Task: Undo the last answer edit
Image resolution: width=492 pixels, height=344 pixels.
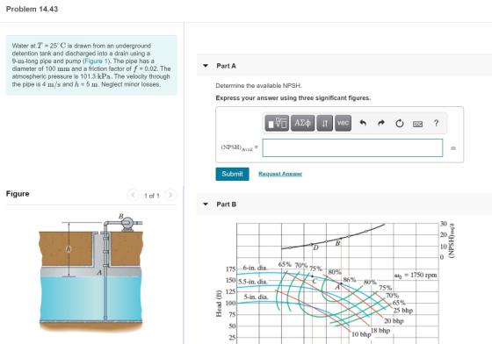Action: click(x=363, y=123)
